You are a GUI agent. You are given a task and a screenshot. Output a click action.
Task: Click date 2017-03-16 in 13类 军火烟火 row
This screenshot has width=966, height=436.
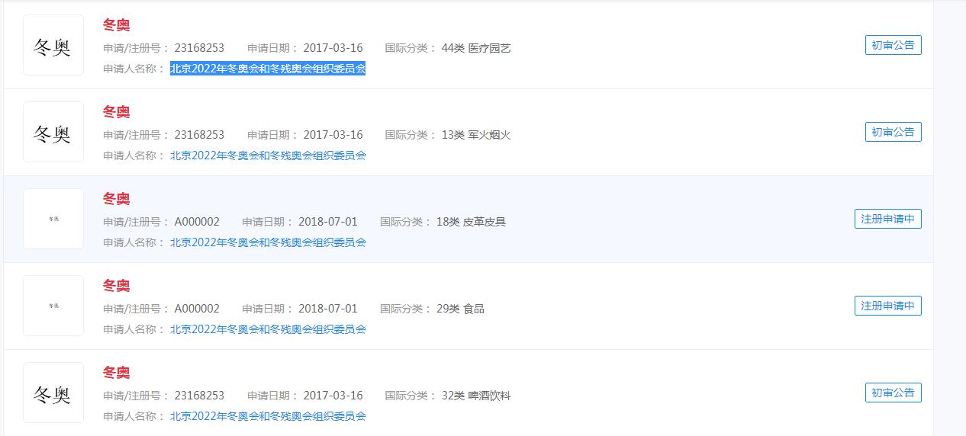333,135
